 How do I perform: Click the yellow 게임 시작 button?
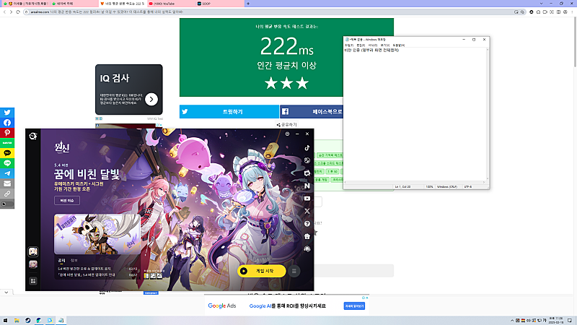coord(262,271)
